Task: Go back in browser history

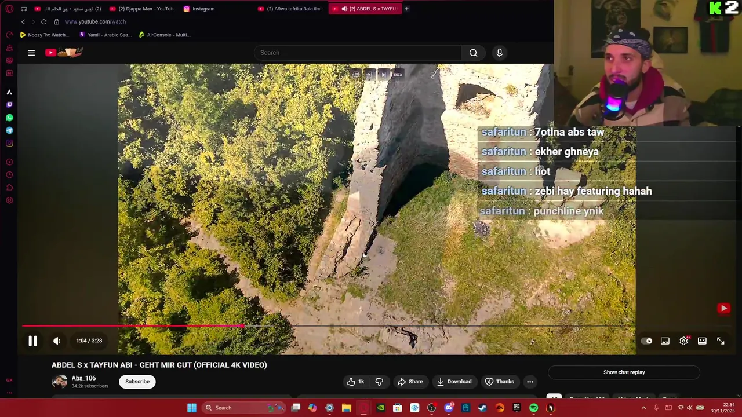Action: (23, 21)
